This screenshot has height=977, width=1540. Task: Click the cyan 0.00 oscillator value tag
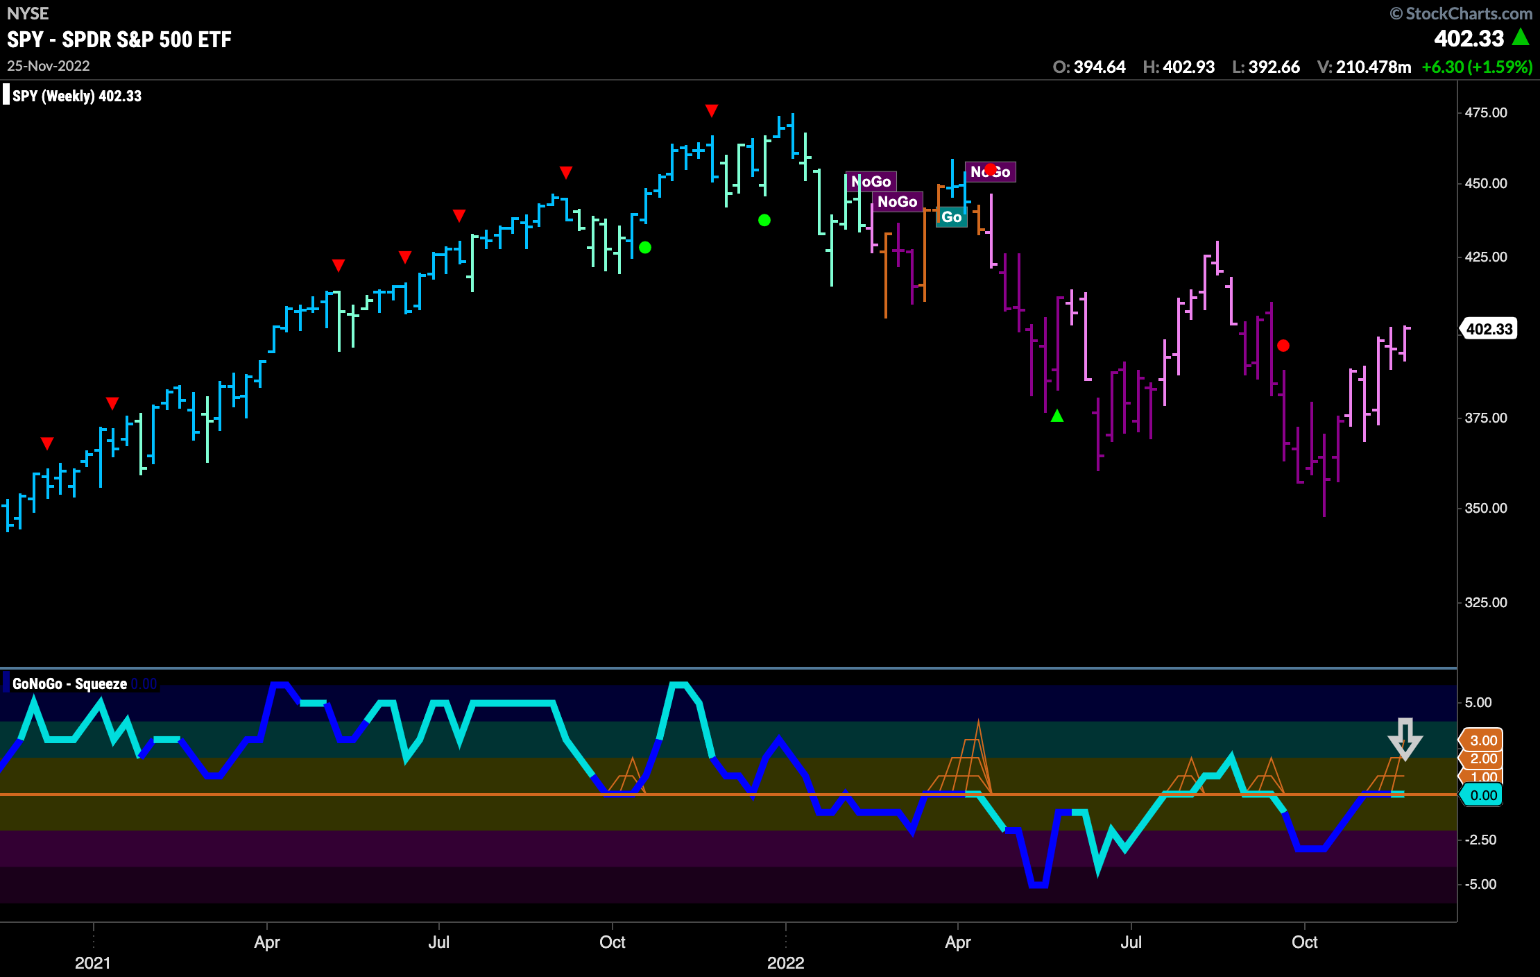(x=1482, y=795)
